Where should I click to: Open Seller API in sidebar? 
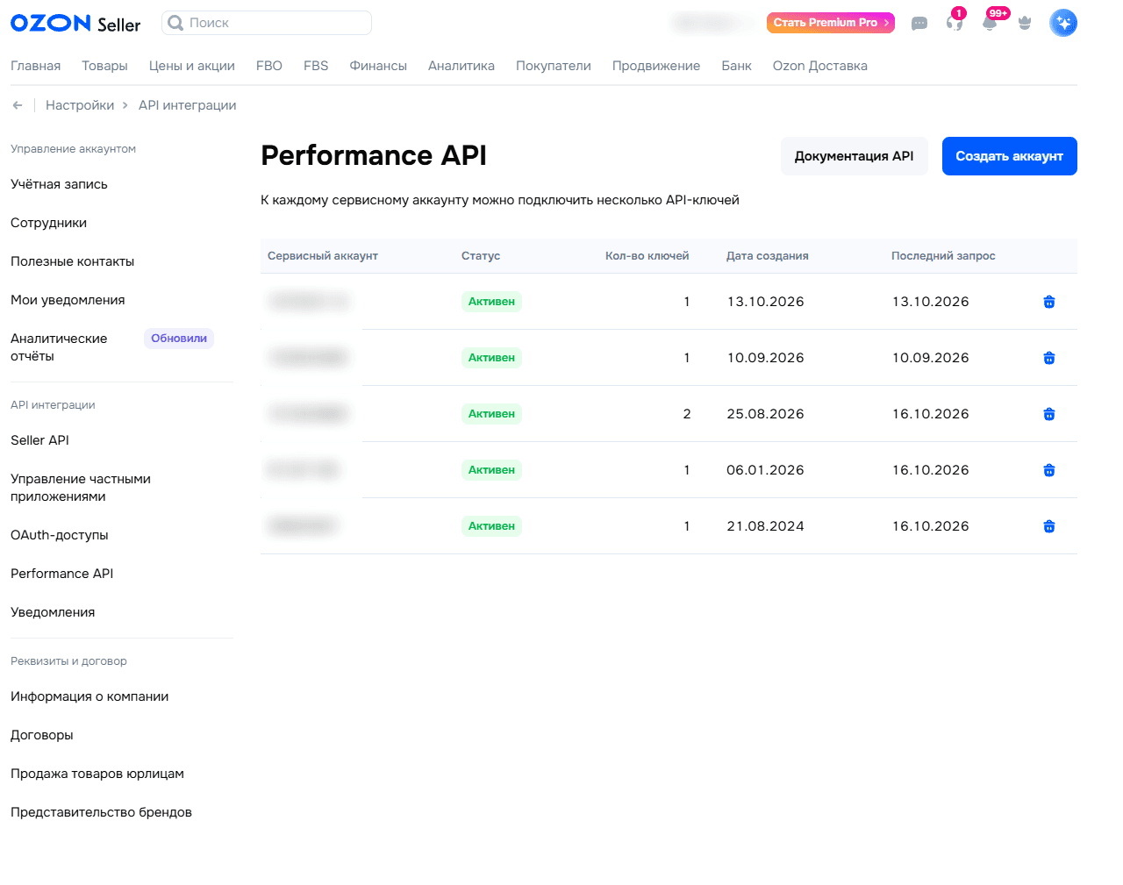[x=39, y=440]
